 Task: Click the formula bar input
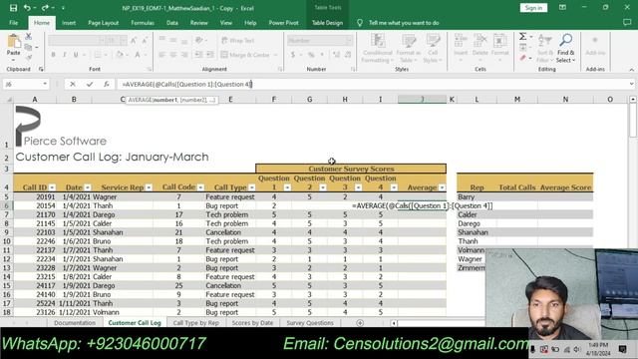click(x=372, y=84)
